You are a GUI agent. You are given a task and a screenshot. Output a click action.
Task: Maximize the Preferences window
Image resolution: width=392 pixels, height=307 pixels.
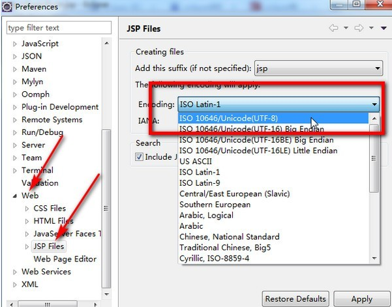(x=357, y=5)
